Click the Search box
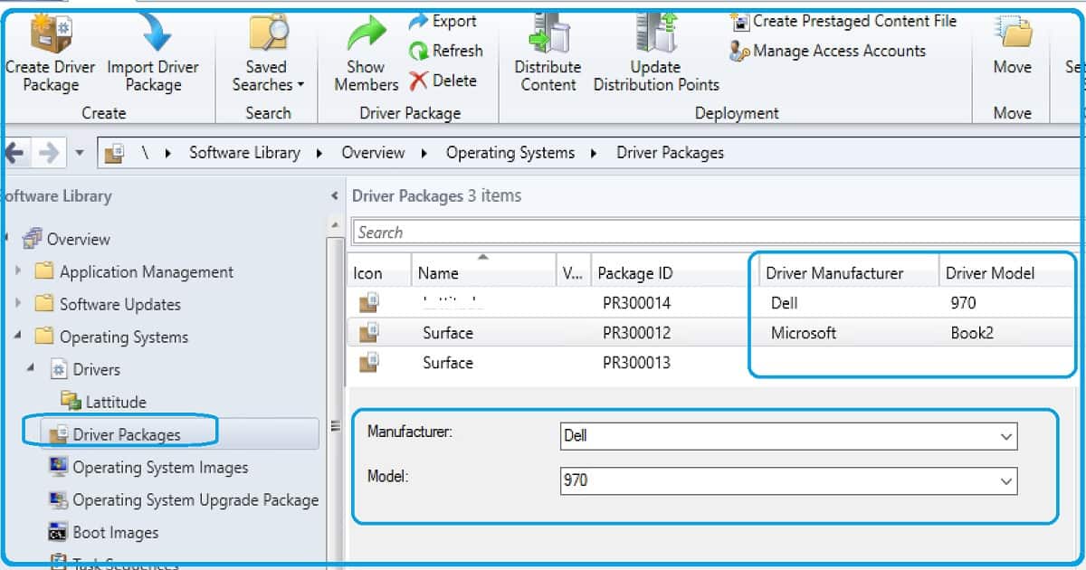This screenshot has width=1086, height=570. [x=719, y=233]
